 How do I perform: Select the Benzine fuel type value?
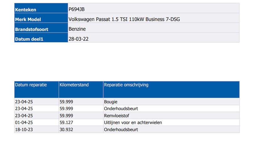pos(77,29)
